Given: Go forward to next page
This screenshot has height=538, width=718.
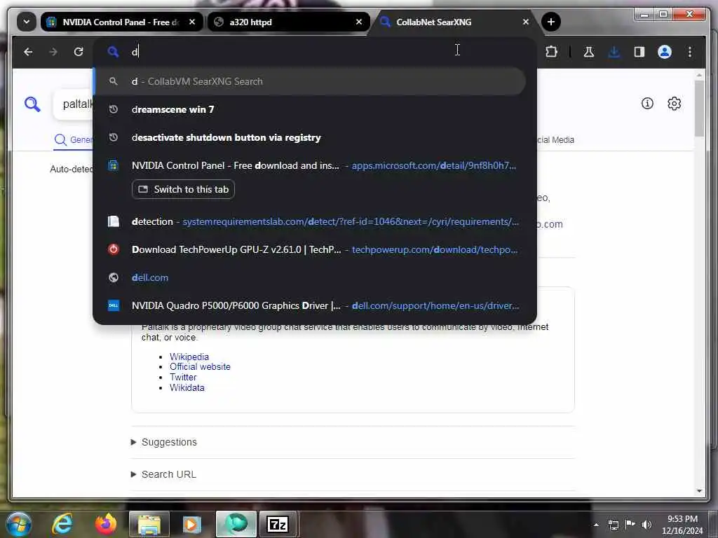Looking at the screenshot, I should tap(53, 52).
